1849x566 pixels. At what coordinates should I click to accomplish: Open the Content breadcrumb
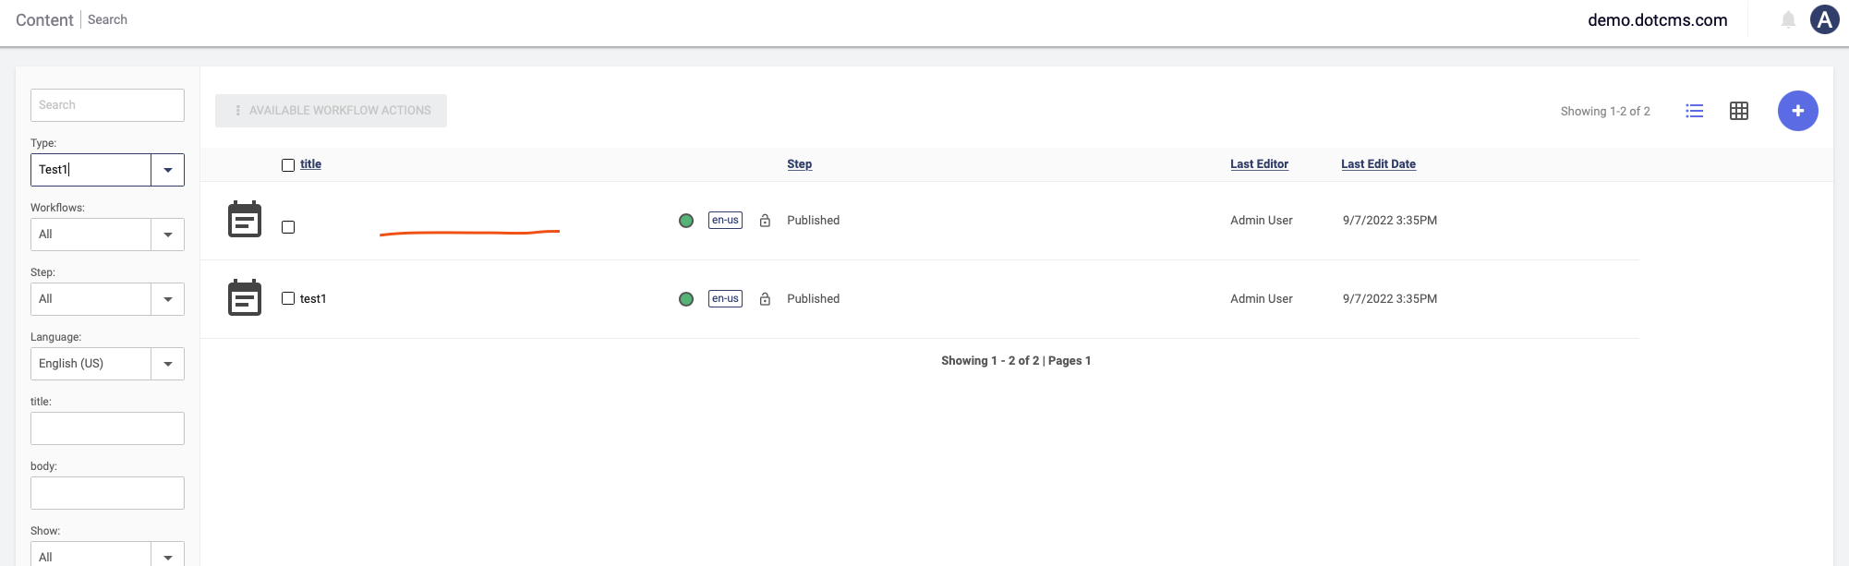tap(44, 20)
